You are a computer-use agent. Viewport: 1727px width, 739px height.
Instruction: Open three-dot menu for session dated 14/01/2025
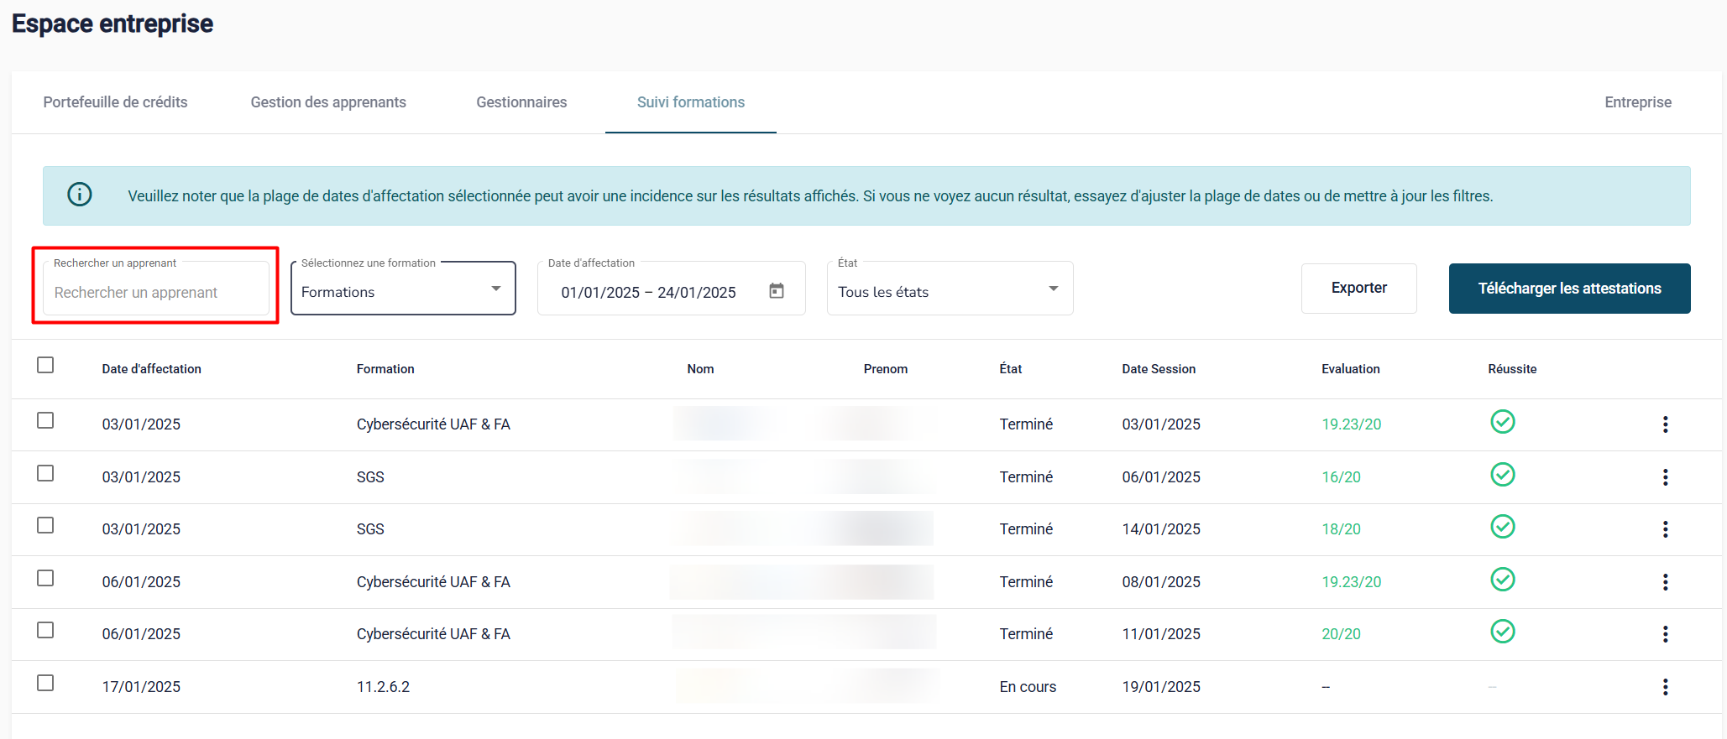pos(1665,529)
